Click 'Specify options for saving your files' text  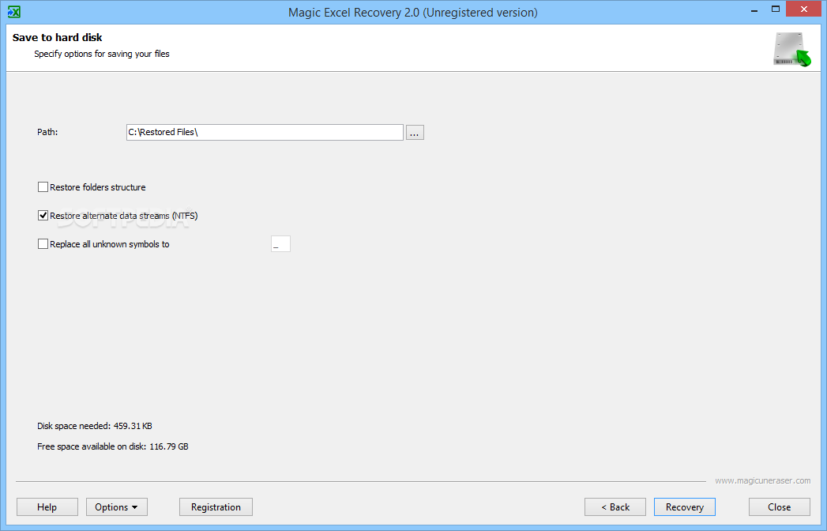(x=102, y=54)
